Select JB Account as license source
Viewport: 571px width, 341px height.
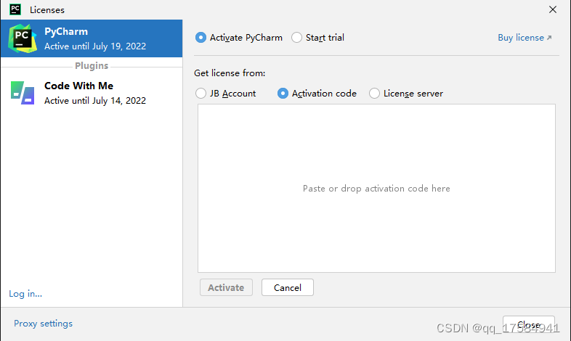pos(201,94)
